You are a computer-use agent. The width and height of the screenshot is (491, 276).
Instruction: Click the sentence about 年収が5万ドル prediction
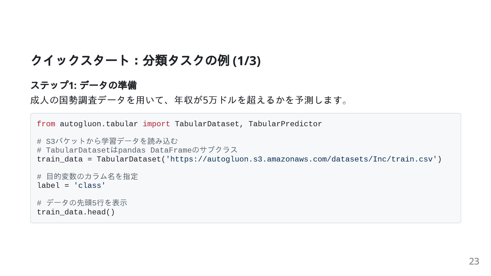(189, 100)
